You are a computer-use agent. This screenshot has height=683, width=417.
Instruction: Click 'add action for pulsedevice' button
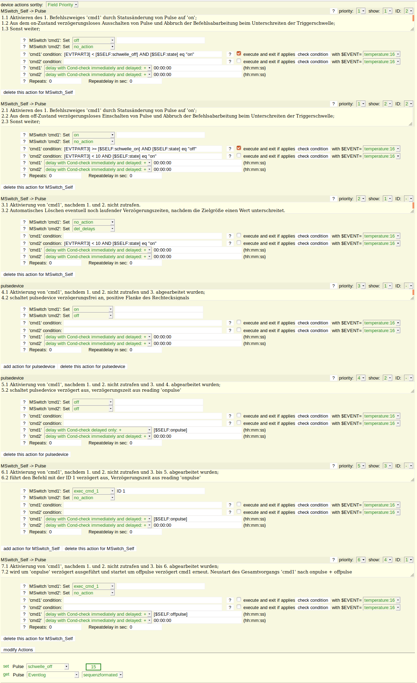coord(29,367)
